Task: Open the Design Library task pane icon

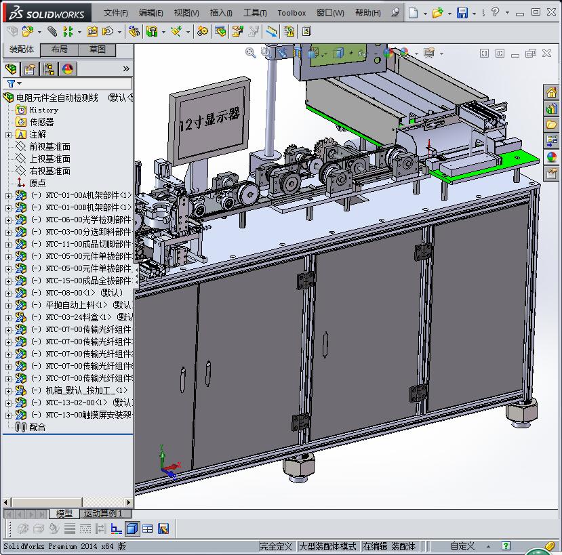Action: 551,108
